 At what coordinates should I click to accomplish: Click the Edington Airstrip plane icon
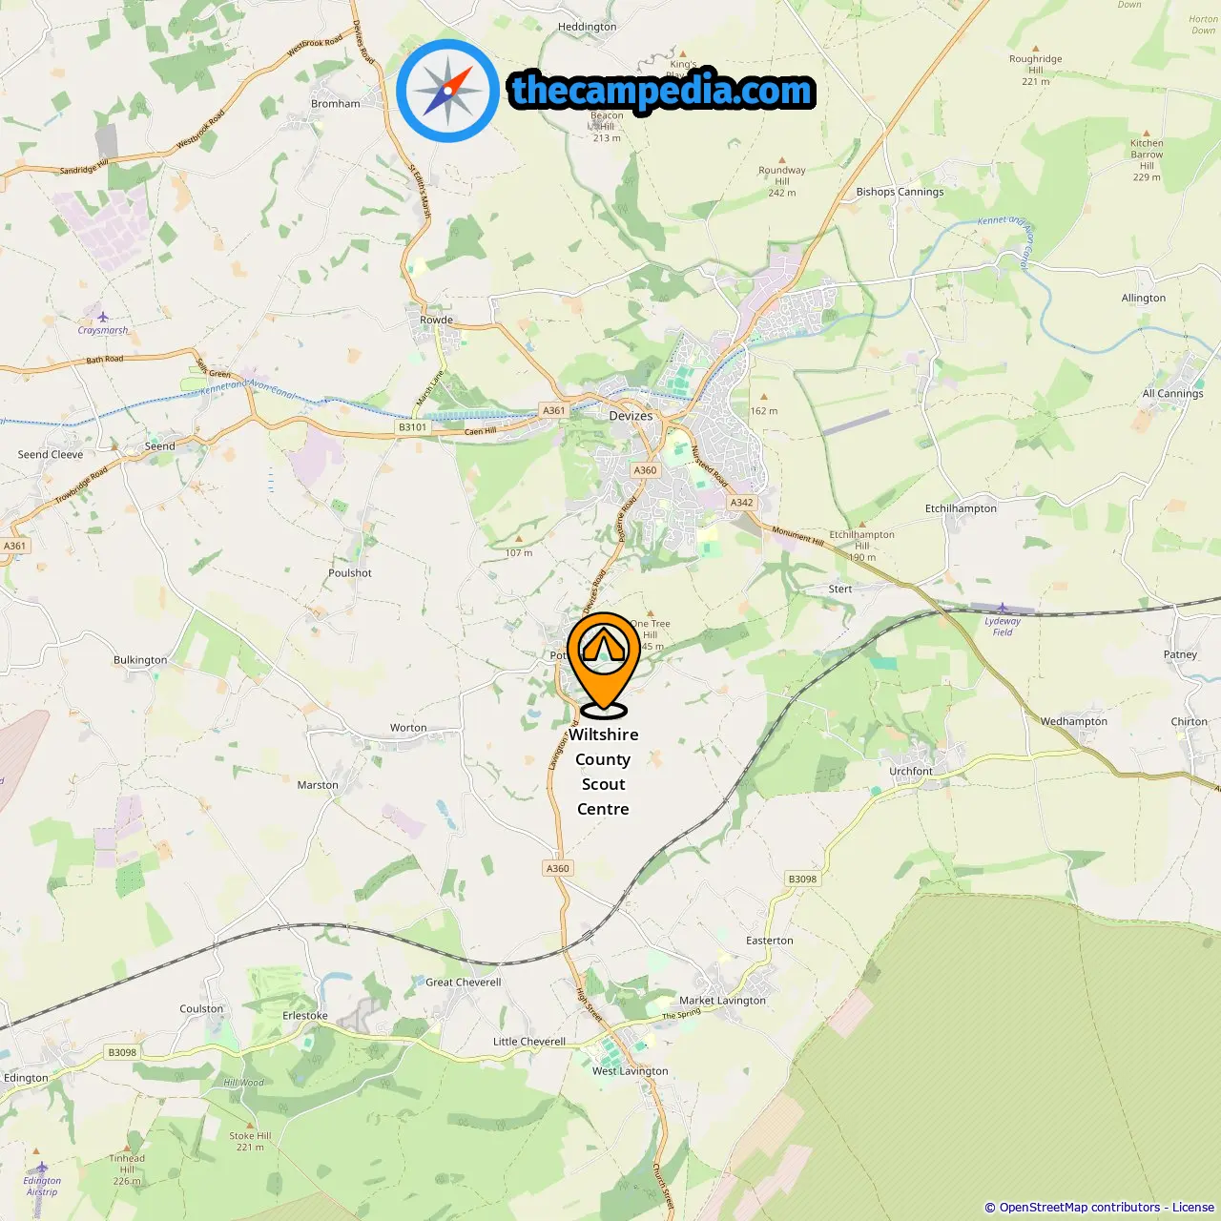point(41,1169)
